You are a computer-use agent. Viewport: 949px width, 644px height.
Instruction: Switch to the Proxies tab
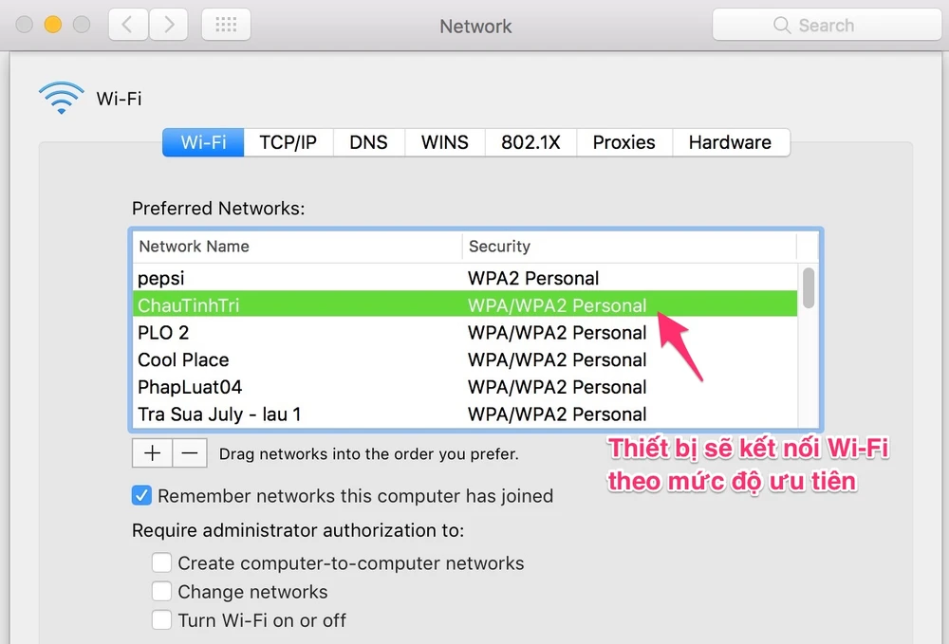(x=623, y=142)
